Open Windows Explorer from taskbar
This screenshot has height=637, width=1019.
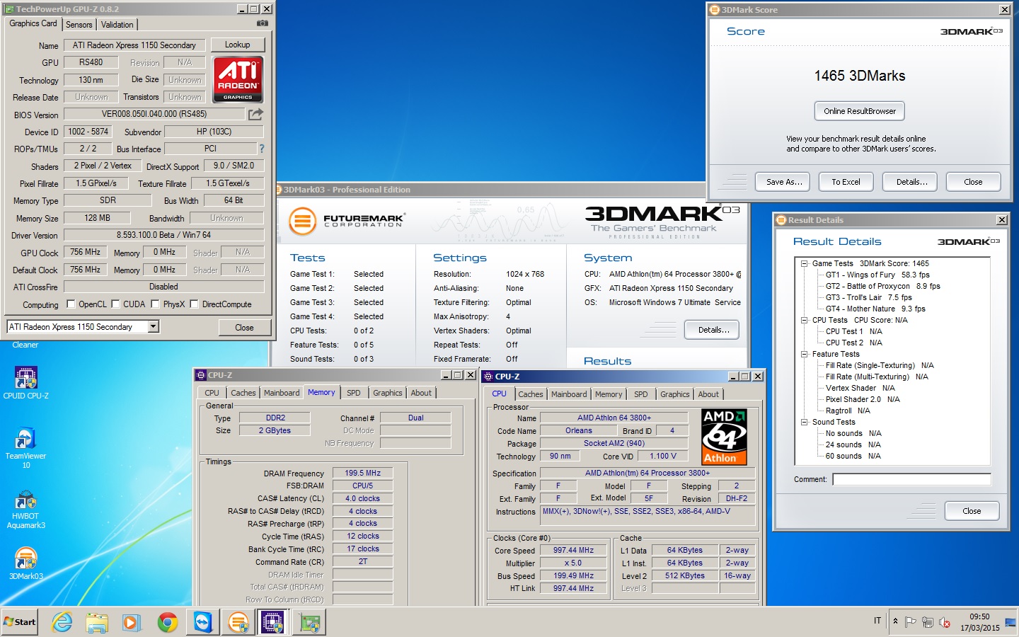97,622
